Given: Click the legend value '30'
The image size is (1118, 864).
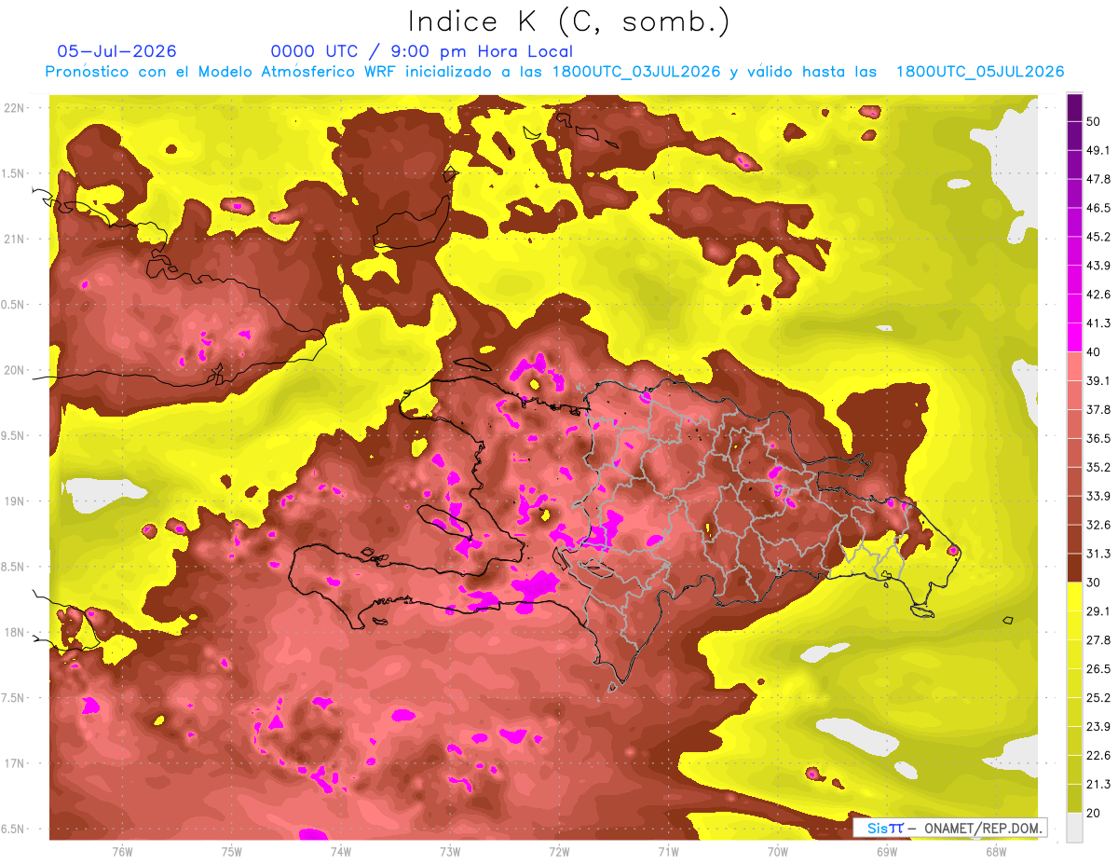Looking at the screenshot, I should [1094, 583].
